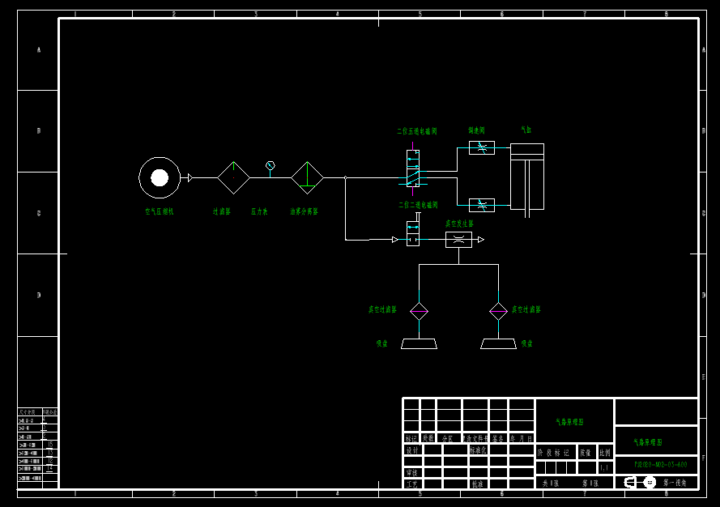Click the first-angle projection symbol in title block
The width and height of the screenshot is (720, 507).
[x=640, y=482]
